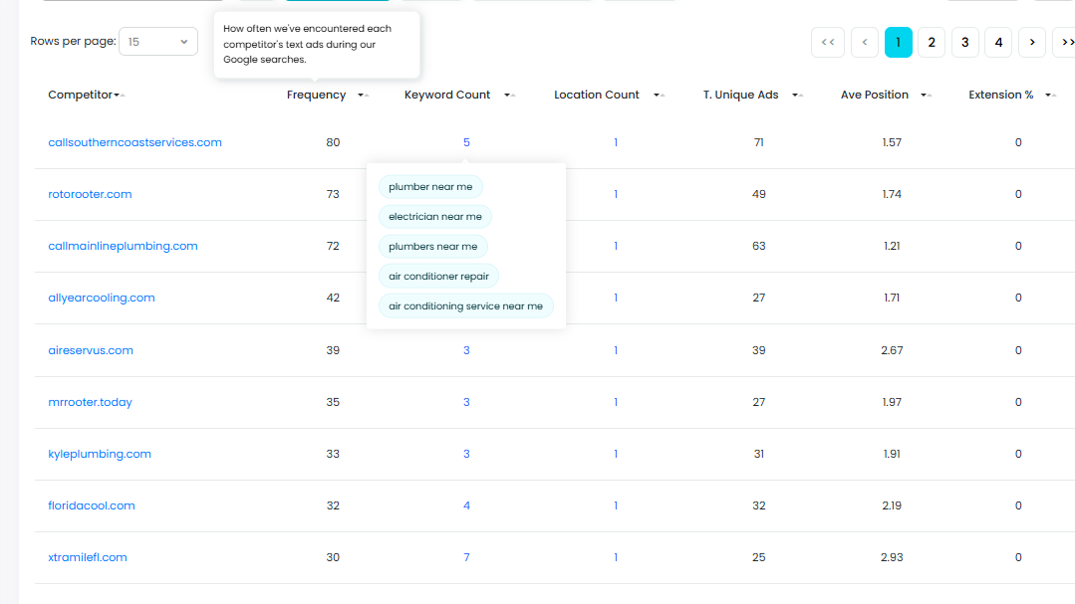This screenshot has width=1075, height=604.
Task: Select the 'air conditioner repair' keyword chip
Action: (438, 276)
